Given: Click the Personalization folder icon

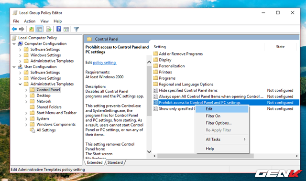Looking at the screenshot, I should click(155, 66).
